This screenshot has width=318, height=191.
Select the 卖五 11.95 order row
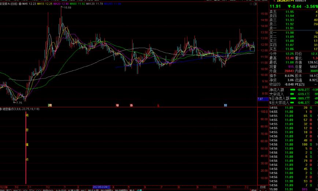pos(294,12)
